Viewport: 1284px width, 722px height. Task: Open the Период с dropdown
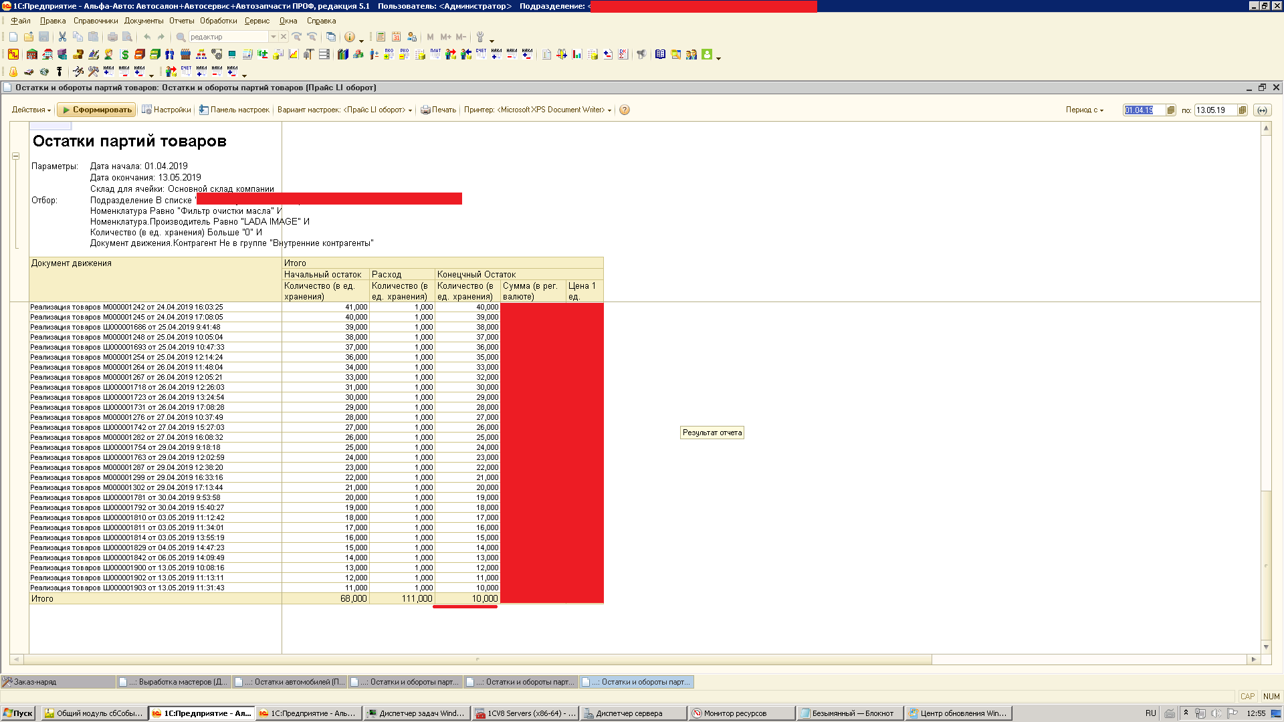click(1085, 110)
